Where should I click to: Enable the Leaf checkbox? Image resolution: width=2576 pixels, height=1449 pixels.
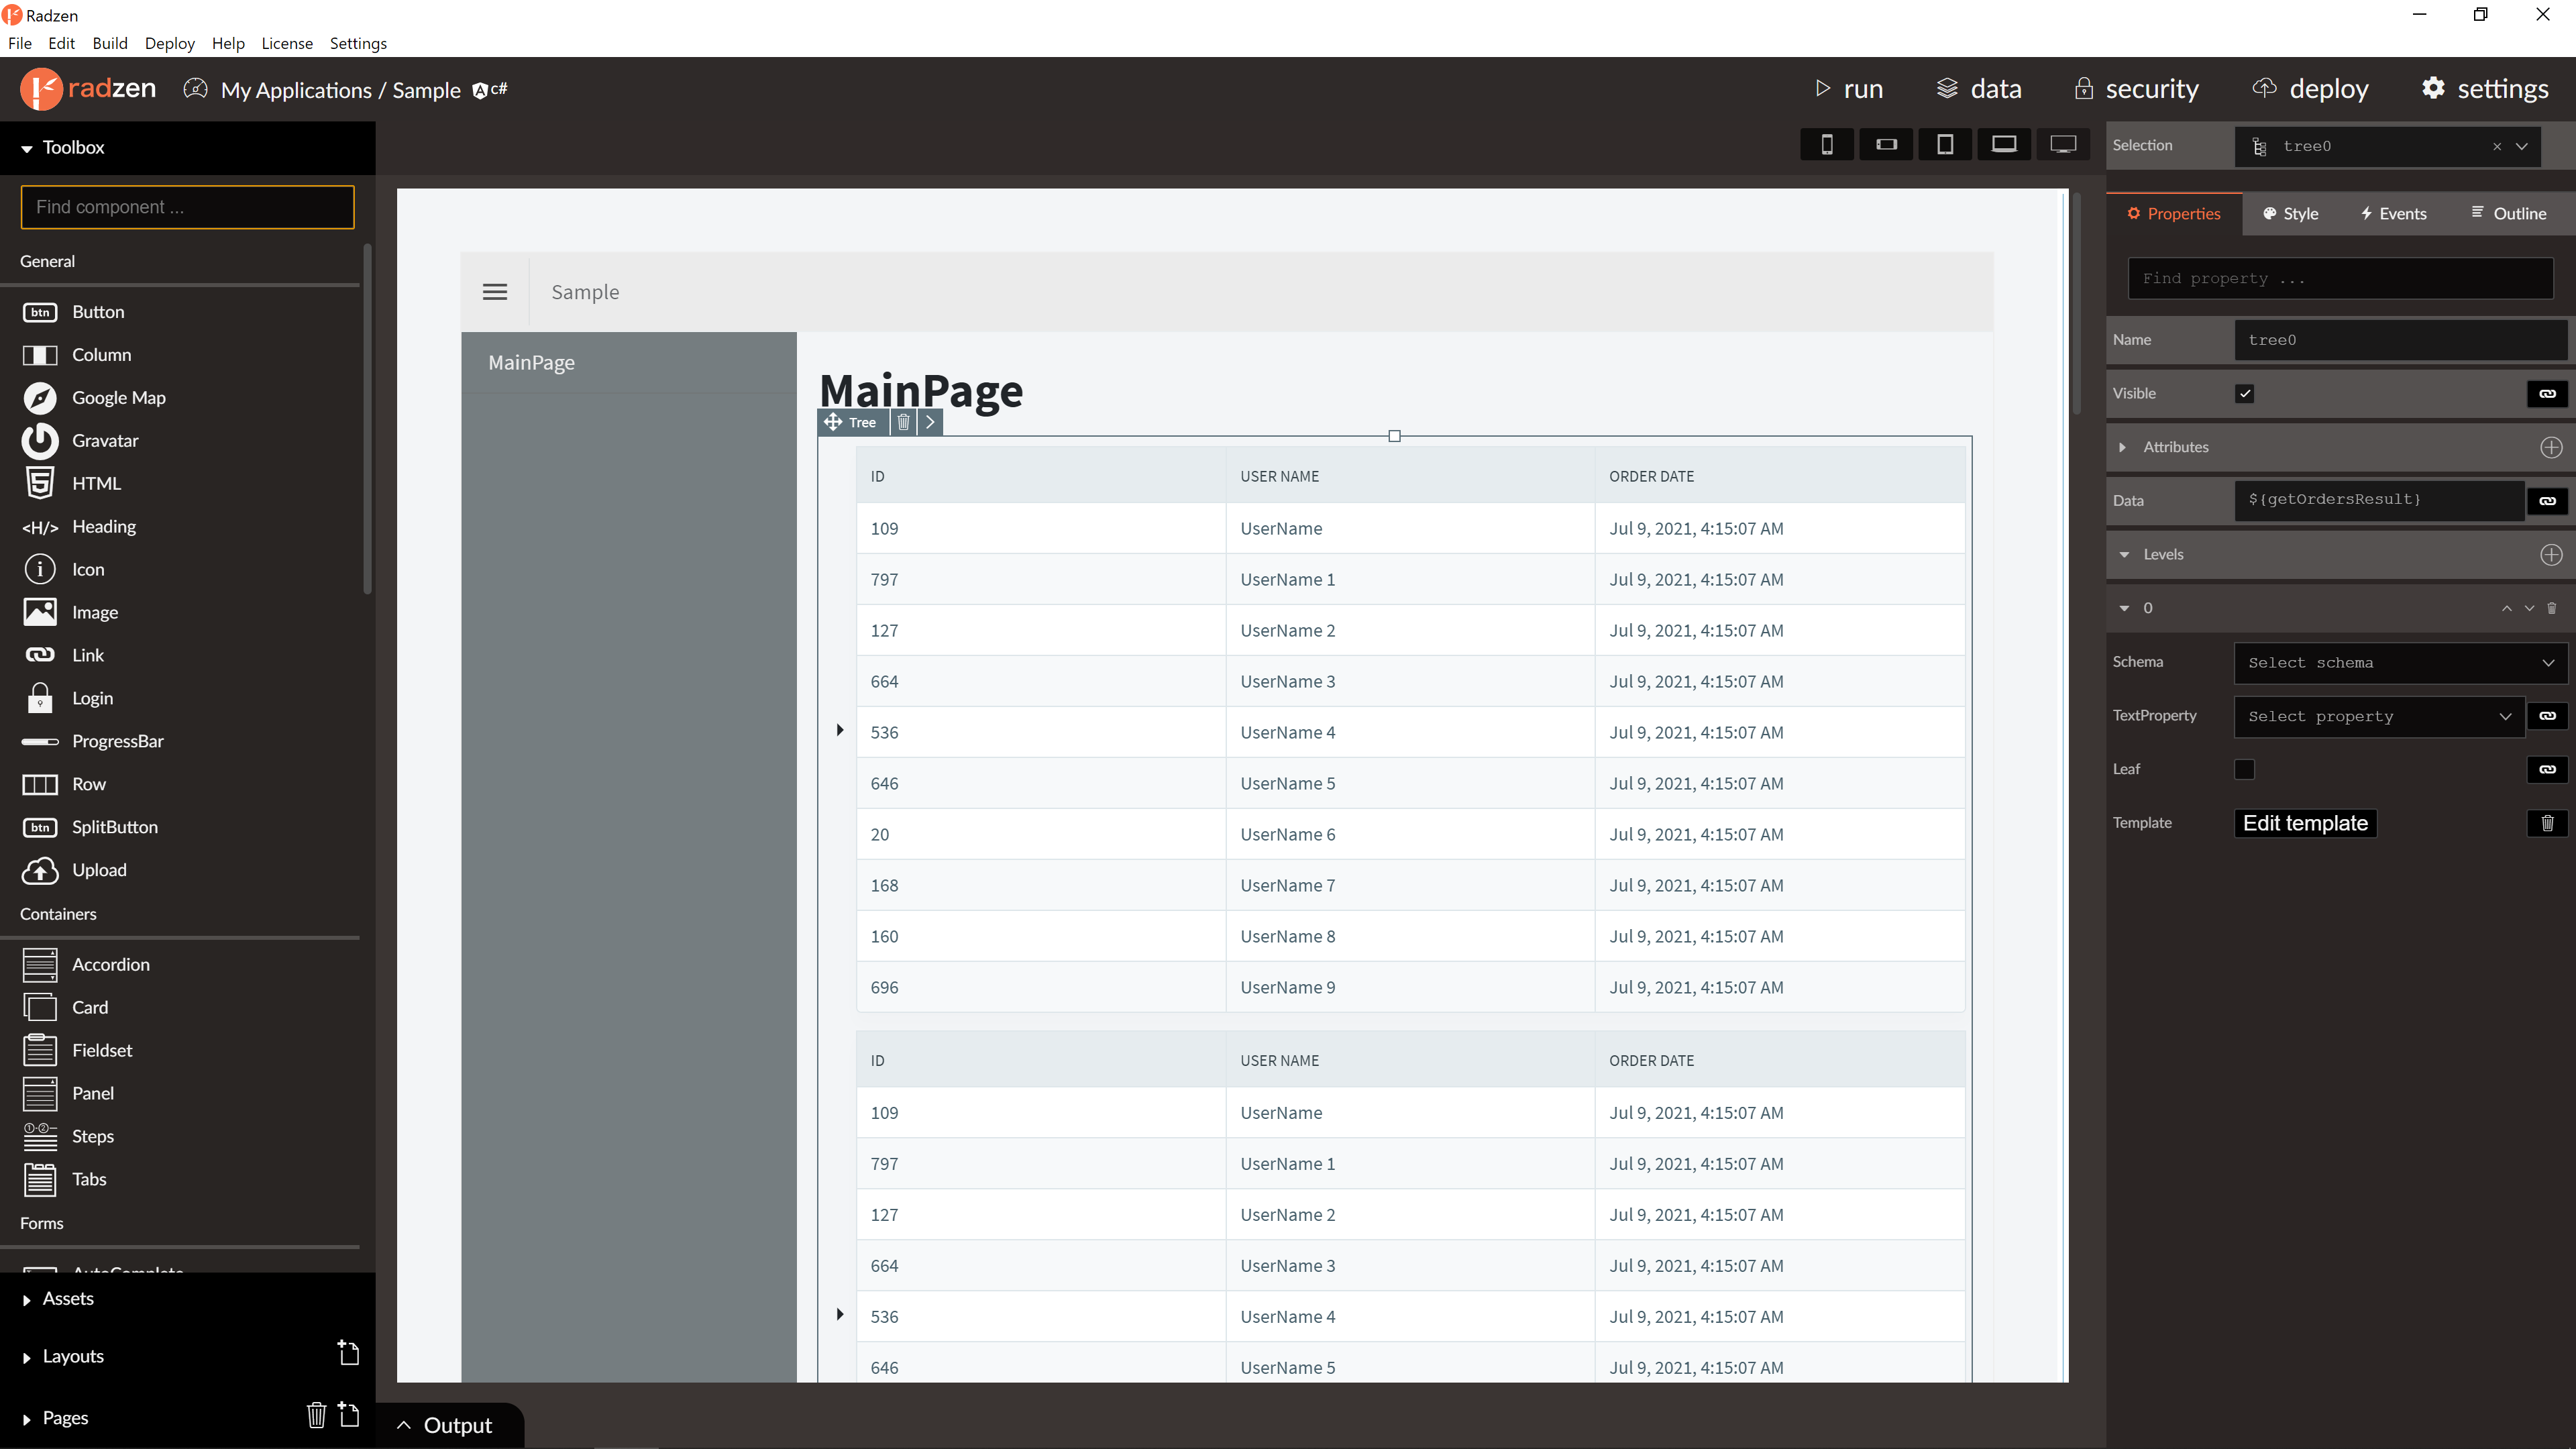(x=2244, y=769)
